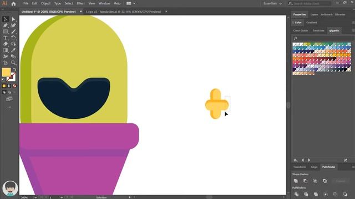Select the Selection tool (black arrow)

tap(6, 19)
